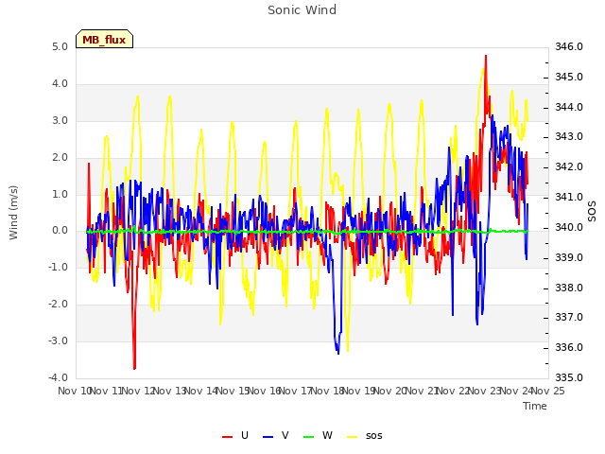Click the yellow sos legend swatch

pyautogui.click(x=353, y=437)
